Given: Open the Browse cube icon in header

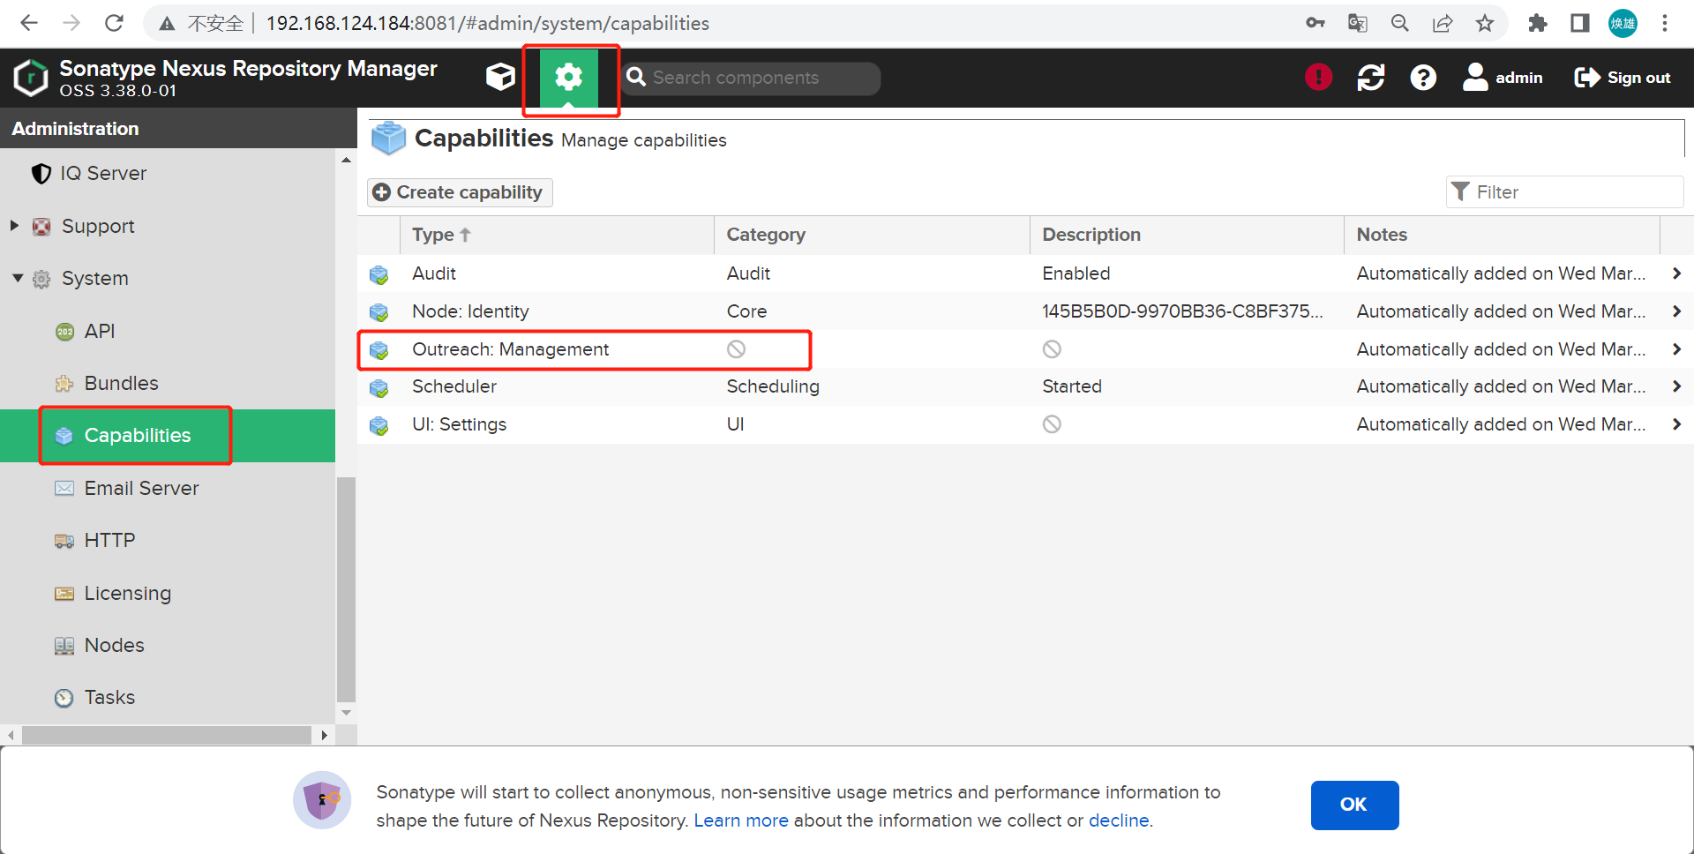Looking at the screenshot, I should pyautogui.click(x=500, y=78).
